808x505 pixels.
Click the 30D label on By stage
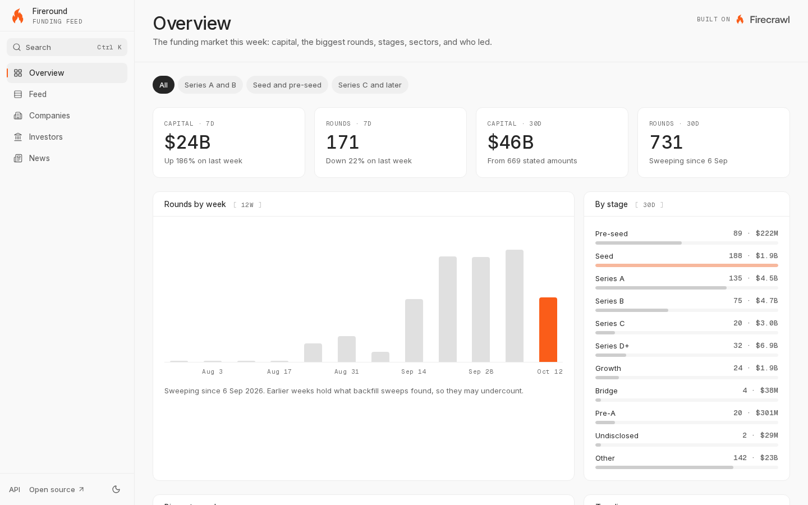(649, 205)
